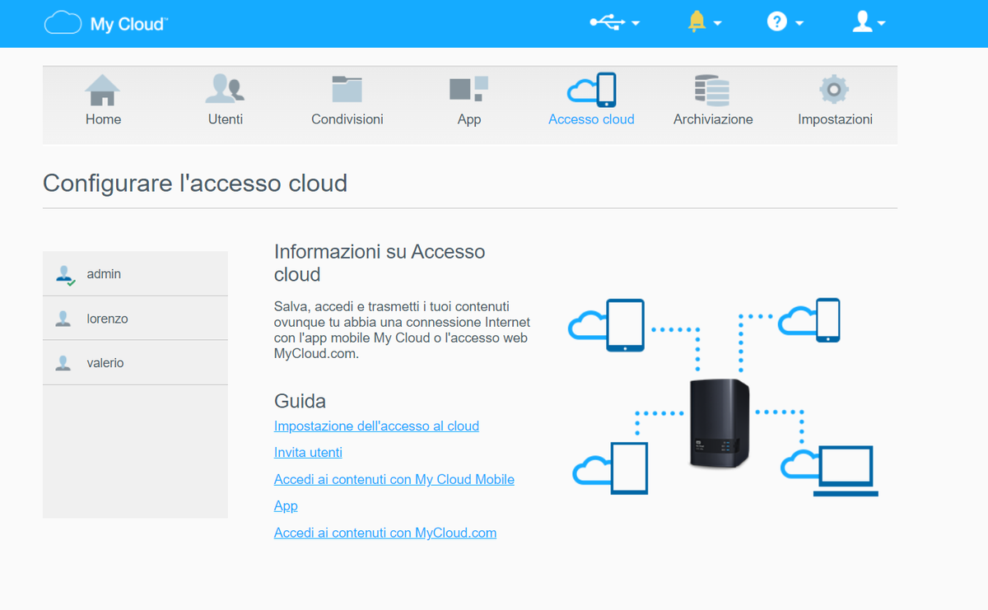Open the Utenti users icon

[225, 90]
